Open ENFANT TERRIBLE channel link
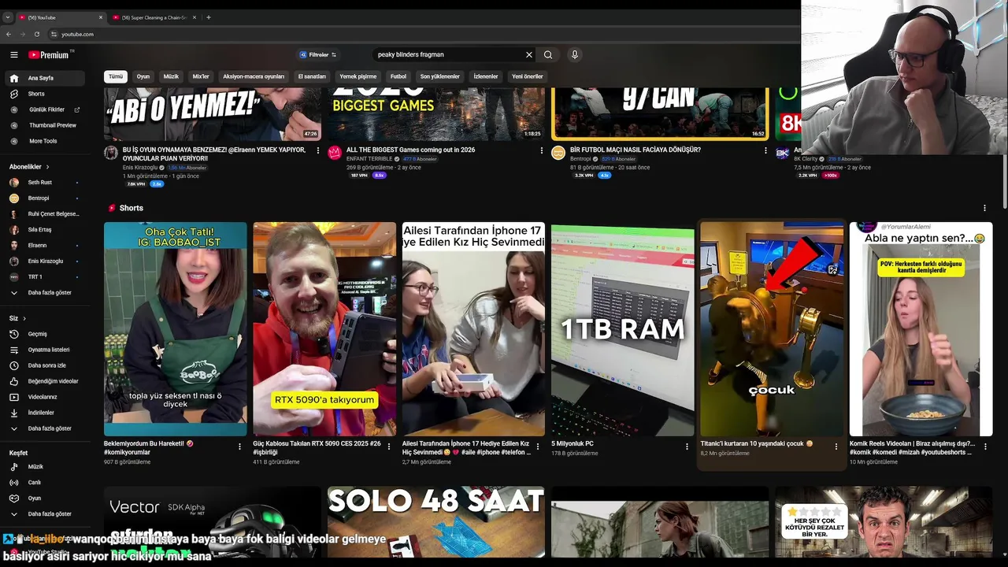 (369, 159)
